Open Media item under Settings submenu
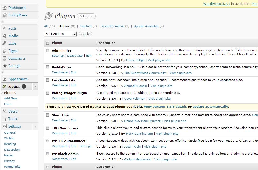Viewport: 258px width, 170px height. [8, 155]
